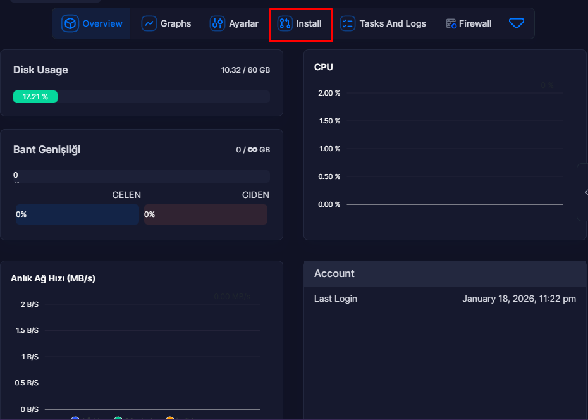588x420 pixels.
Task: Toggle the orange legend dot under network chart
Action: coord(169,418)
